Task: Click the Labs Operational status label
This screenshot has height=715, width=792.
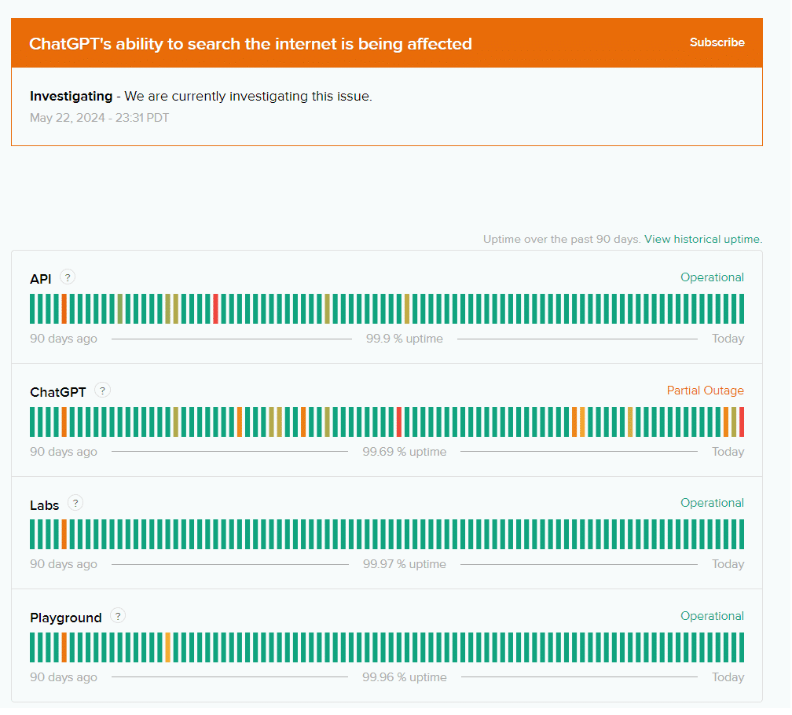Action: [712, 504]
